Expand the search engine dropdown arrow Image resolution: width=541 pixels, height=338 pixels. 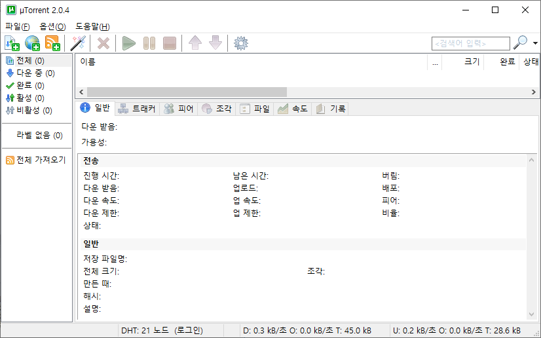click(x=535, y=43)
